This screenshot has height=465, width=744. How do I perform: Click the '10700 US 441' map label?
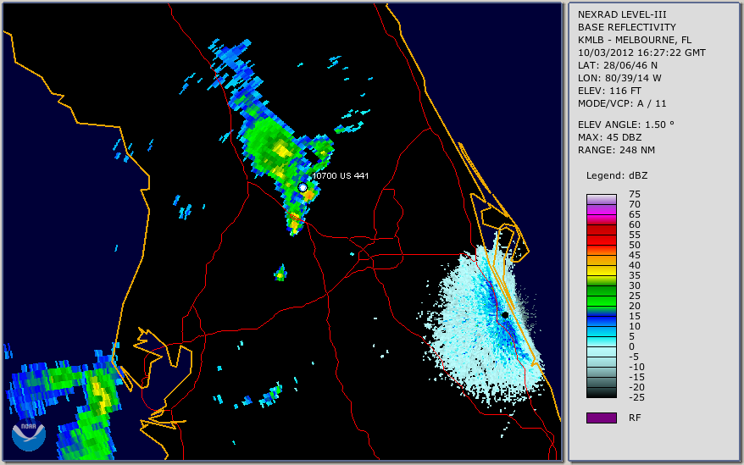pos(341,175)
